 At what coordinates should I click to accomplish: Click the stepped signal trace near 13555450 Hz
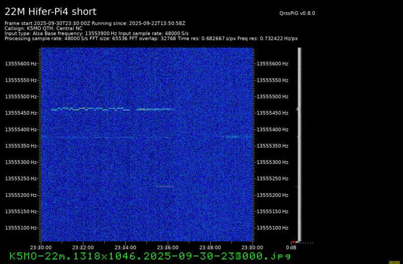(x=91, y=109)
